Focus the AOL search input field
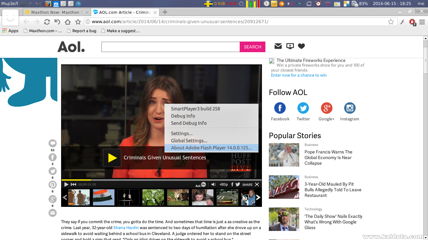 [x=170, y=47]
